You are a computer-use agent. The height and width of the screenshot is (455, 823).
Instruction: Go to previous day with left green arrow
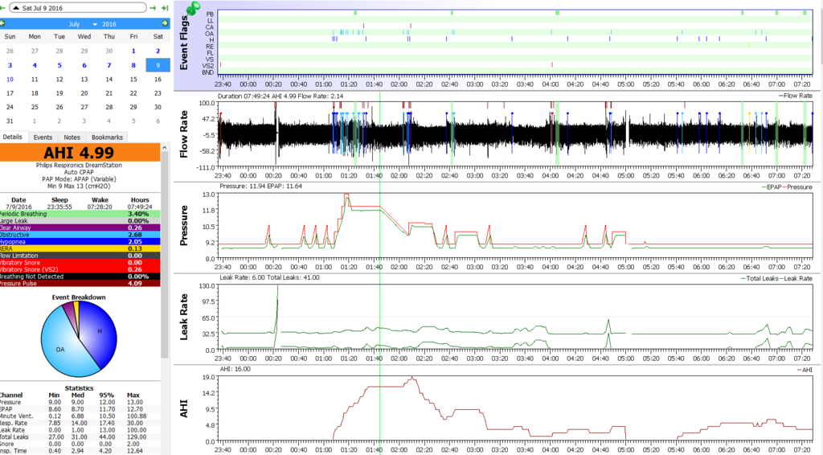pyautogui.click(x=3, y=7)
